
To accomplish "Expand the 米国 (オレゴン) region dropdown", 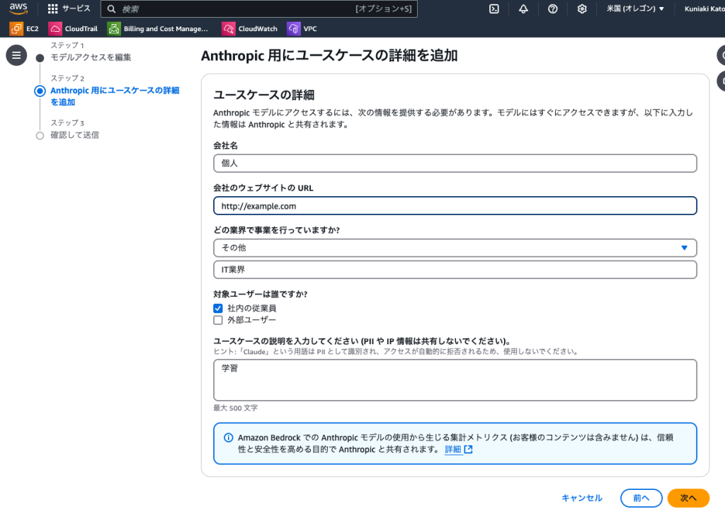I will coord(635,8).
